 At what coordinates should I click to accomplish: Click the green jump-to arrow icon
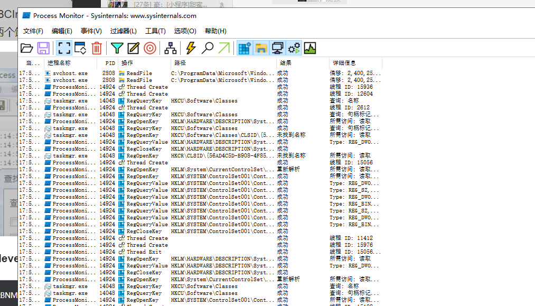(224, 48)
